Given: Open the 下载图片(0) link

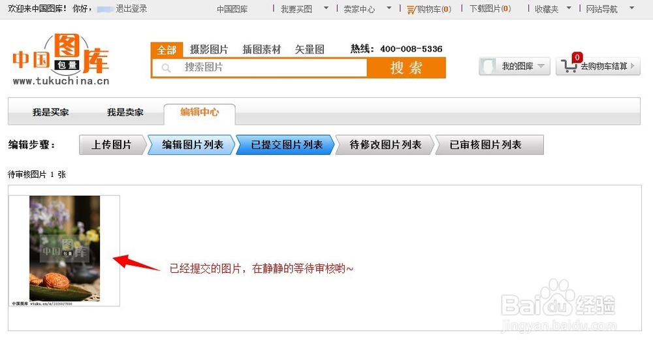Looking at the screenshot, I should (x=490, y=8).
